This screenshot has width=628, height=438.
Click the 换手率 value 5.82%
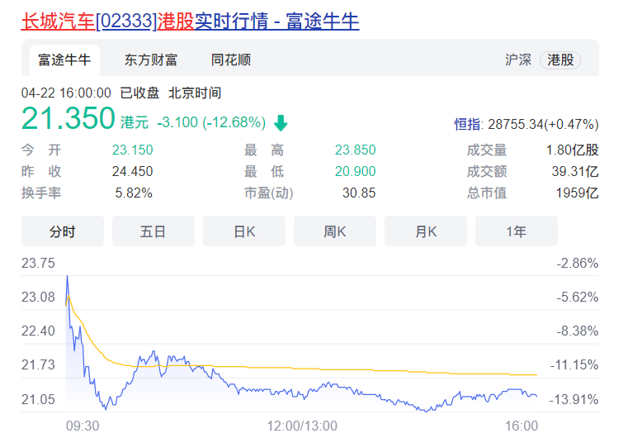coord(134,193)
